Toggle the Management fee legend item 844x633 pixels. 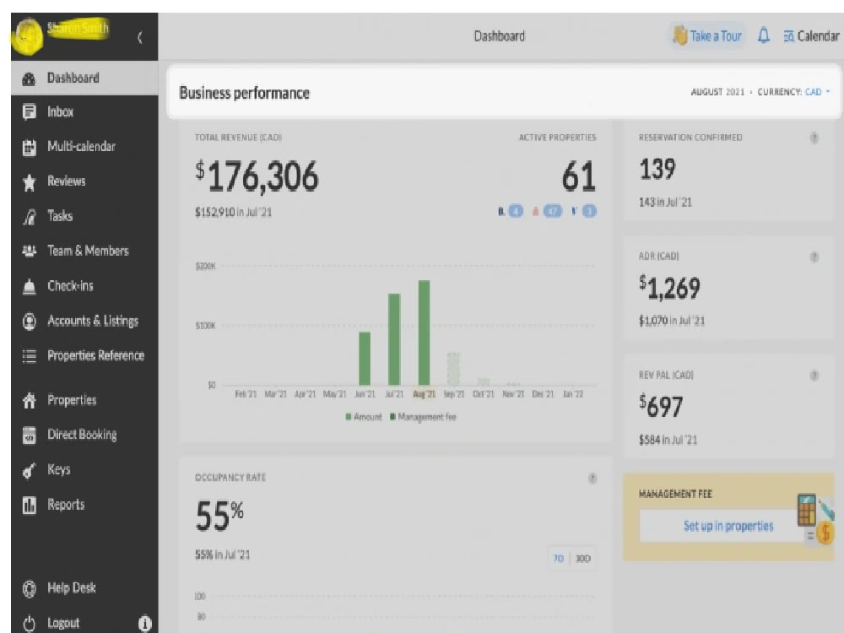pyautogui.click(x=423, y=417)
